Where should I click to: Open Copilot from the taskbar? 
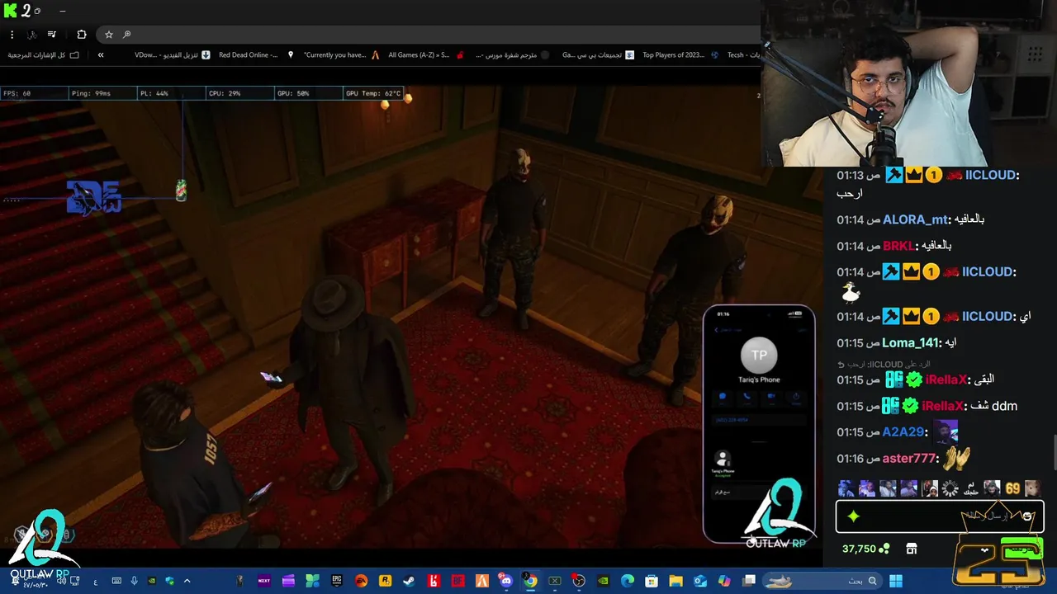724,581
